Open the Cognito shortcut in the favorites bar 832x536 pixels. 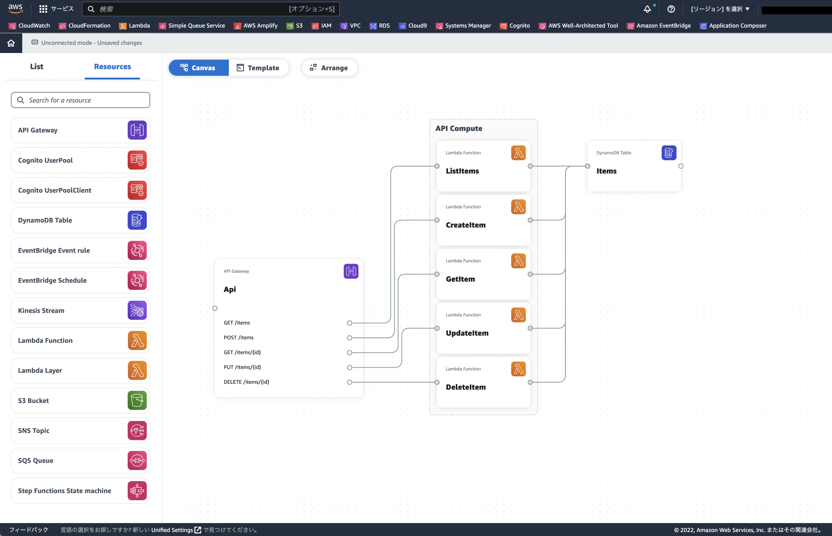(515, 26)
